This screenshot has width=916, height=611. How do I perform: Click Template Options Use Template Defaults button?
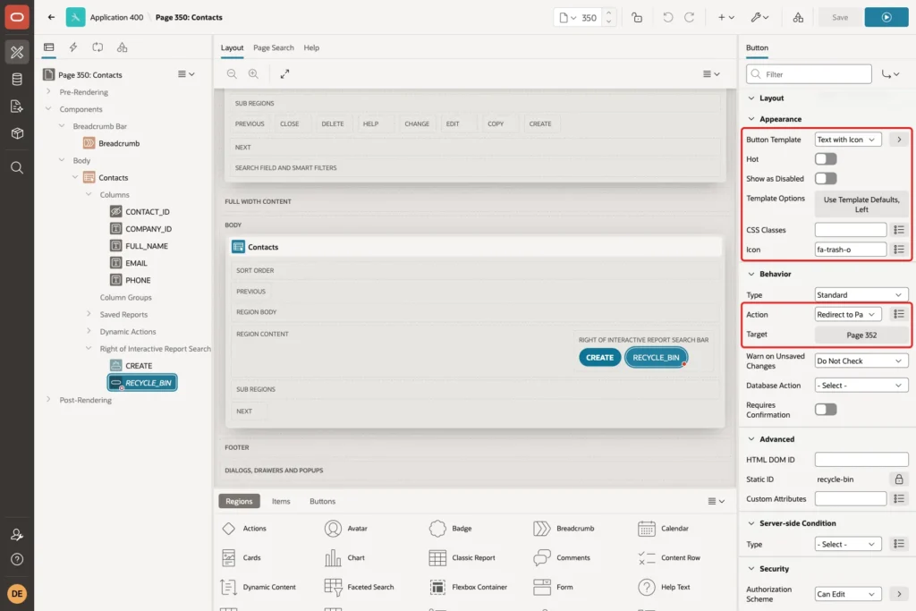point(861,205)
